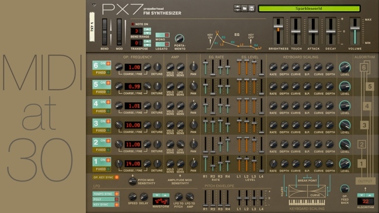Toggle the Legato switch
379x213 pixels.
coord(163,44)
